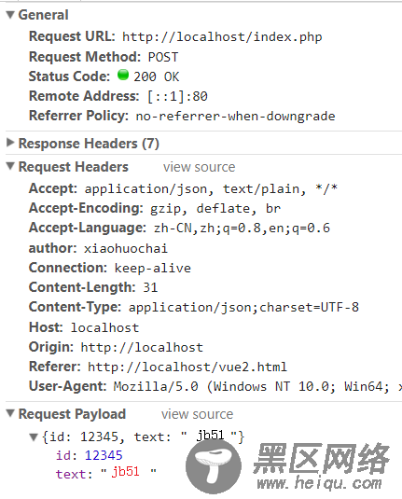This screenshot has width=402, height=499.
Task: Select the Referrer Policy value
Action: coord(236,117)
